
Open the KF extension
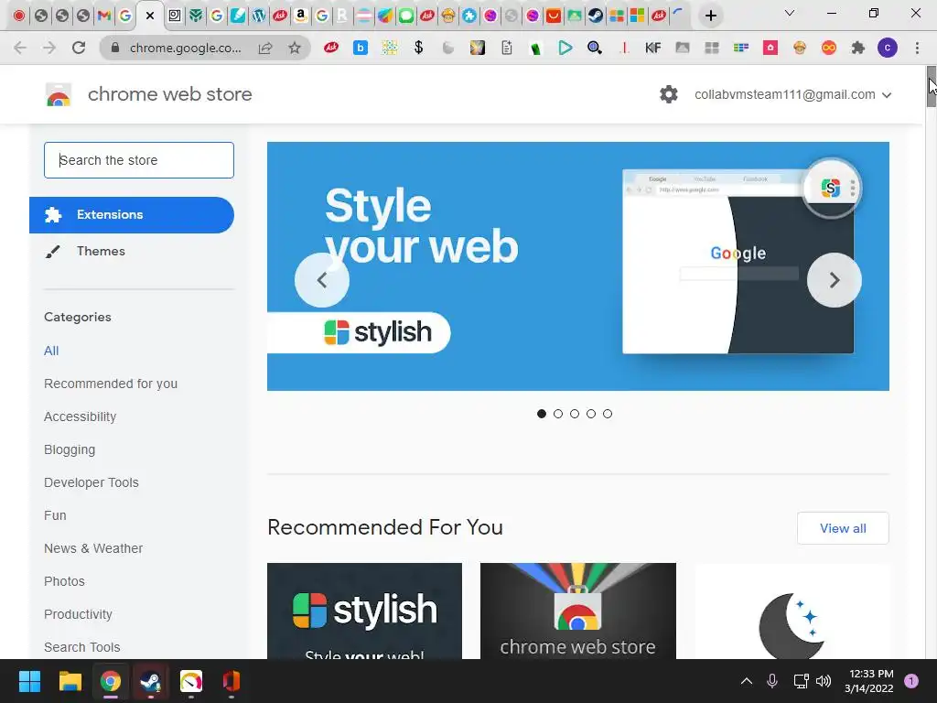click(x=652, y=48)
